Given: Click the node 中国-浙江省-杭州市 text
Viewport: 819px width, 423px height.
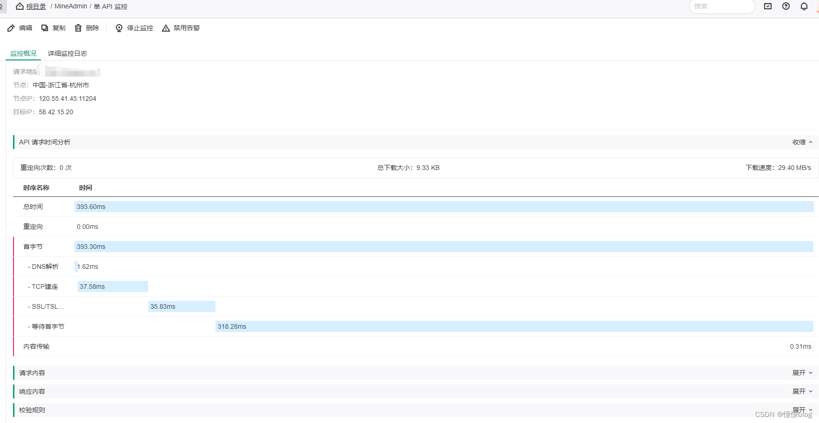Looking at the screenshot, I should 60,85.
